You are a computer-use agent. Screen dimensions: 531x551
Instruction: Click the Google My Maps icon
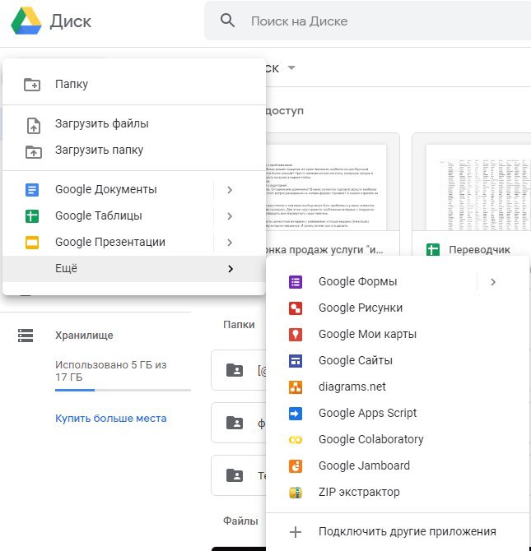coord(296,335)
